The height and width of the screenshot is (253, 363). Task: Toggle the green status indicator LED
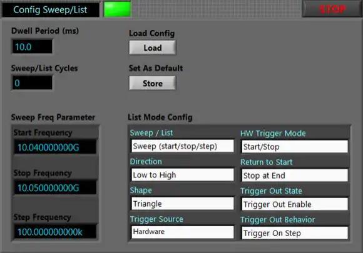[x=117, y=9]
